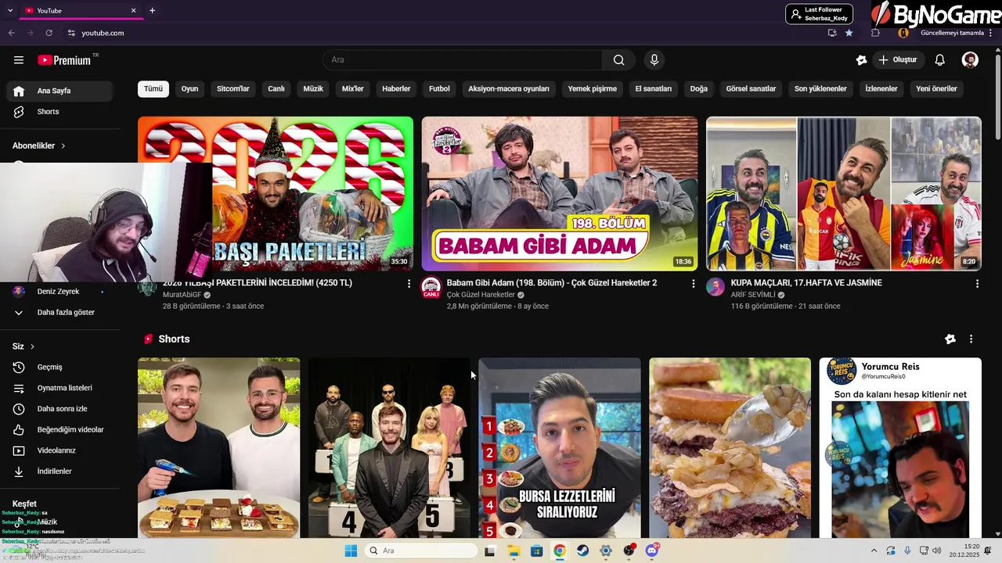Select the Futbol filter chip

(439, 88)
